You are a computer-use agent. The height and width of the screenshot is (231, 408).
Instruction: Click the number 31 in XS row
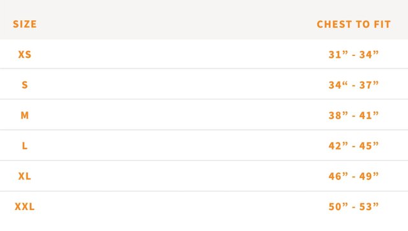[335, 55]
